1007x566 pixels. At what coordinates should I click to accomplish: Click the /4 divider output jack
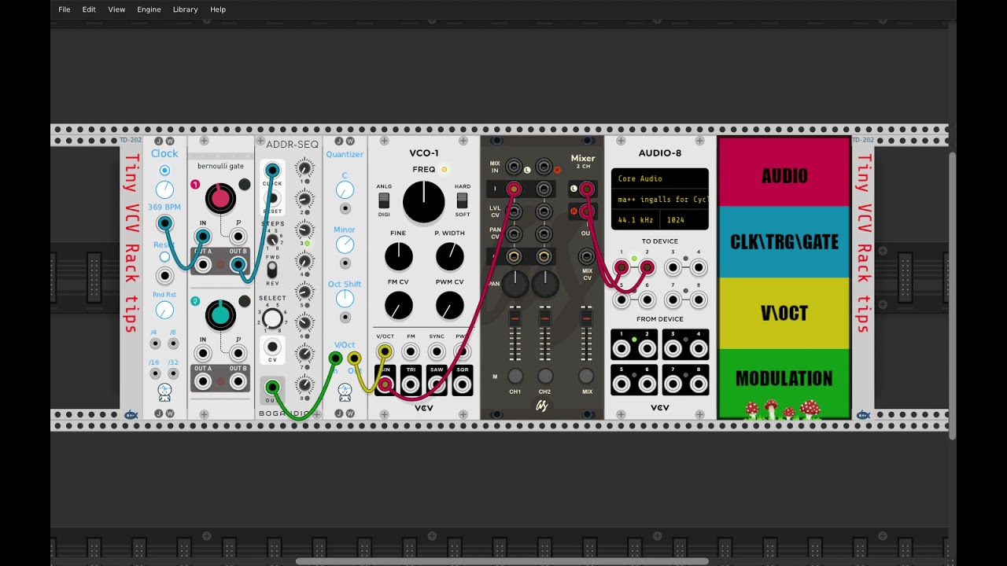tap(155, 344)
